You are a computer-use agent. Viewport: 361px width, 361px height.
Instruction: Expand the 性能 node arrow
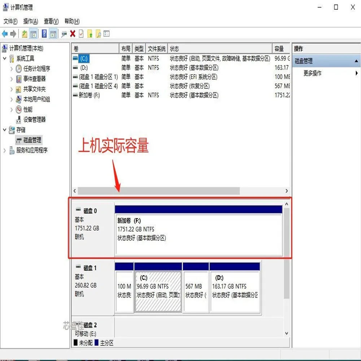[12, 110]
